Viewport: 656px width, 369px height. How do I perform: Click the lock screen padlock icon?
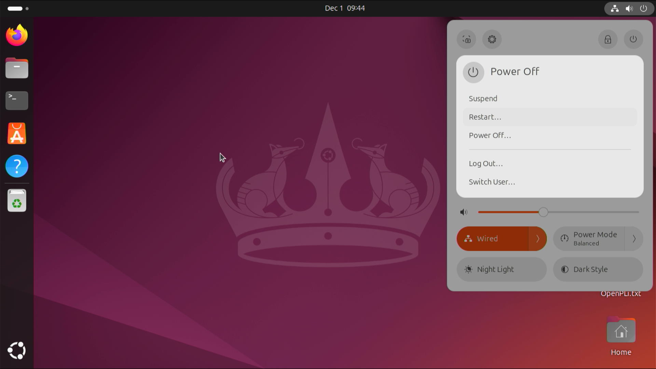pos(607,39)
